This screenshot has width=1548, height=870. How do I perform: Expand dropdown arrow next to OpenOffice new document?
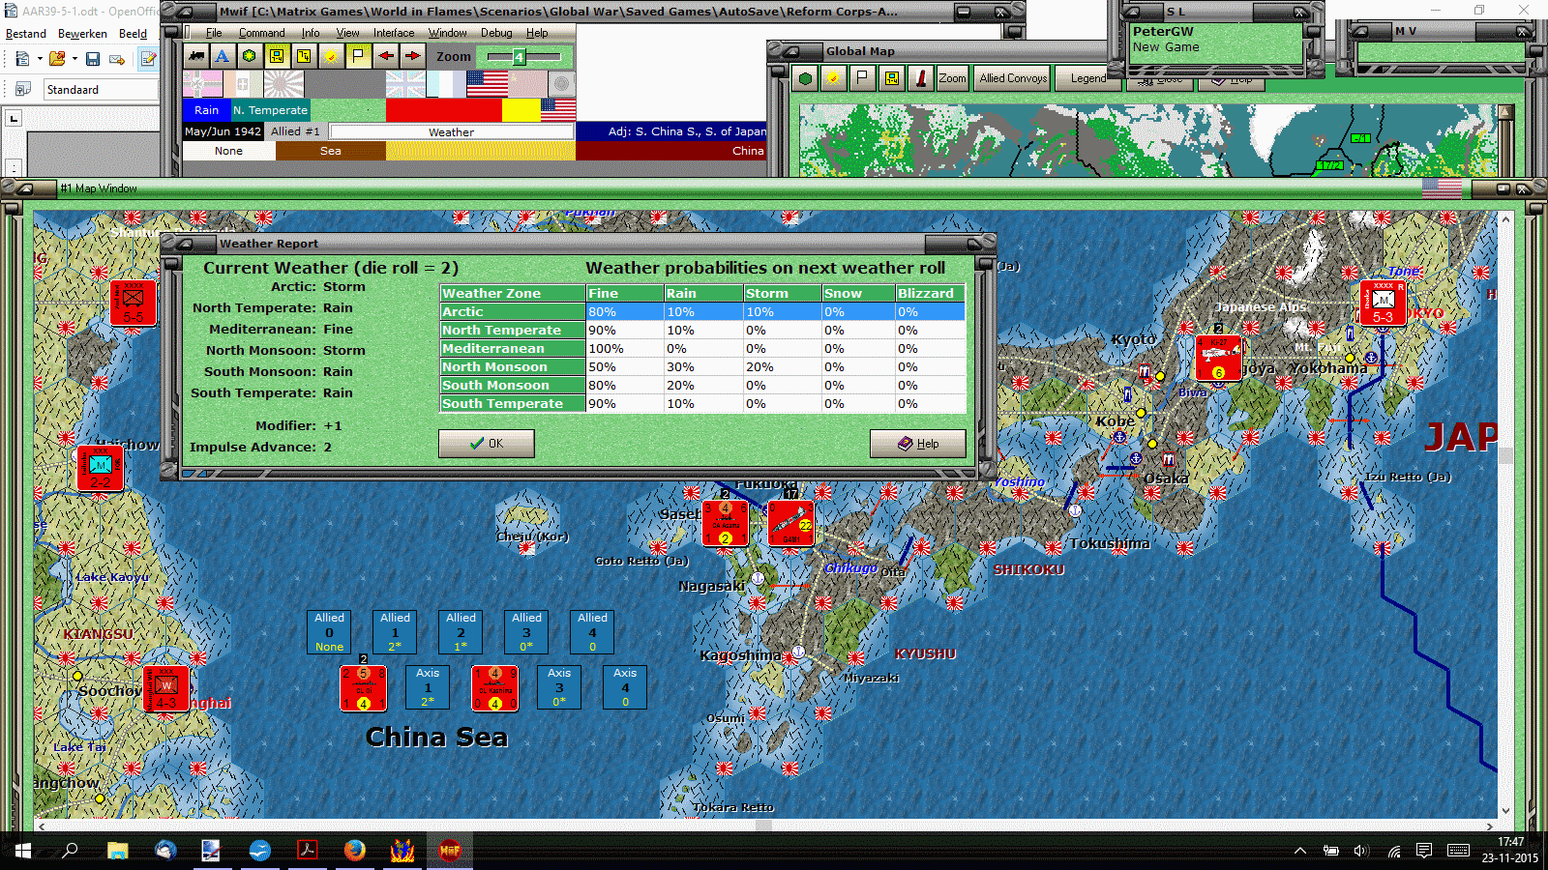coord(40,59)
